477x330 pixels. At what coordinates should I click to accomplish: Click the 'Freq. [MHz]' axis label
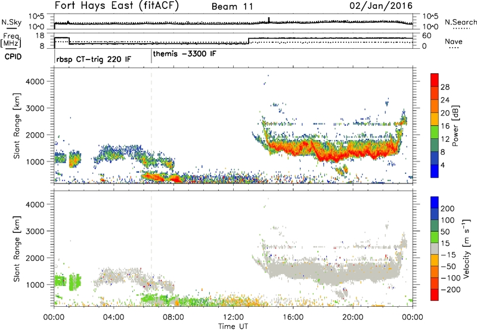pyautogui.click(x=11, y=40)
